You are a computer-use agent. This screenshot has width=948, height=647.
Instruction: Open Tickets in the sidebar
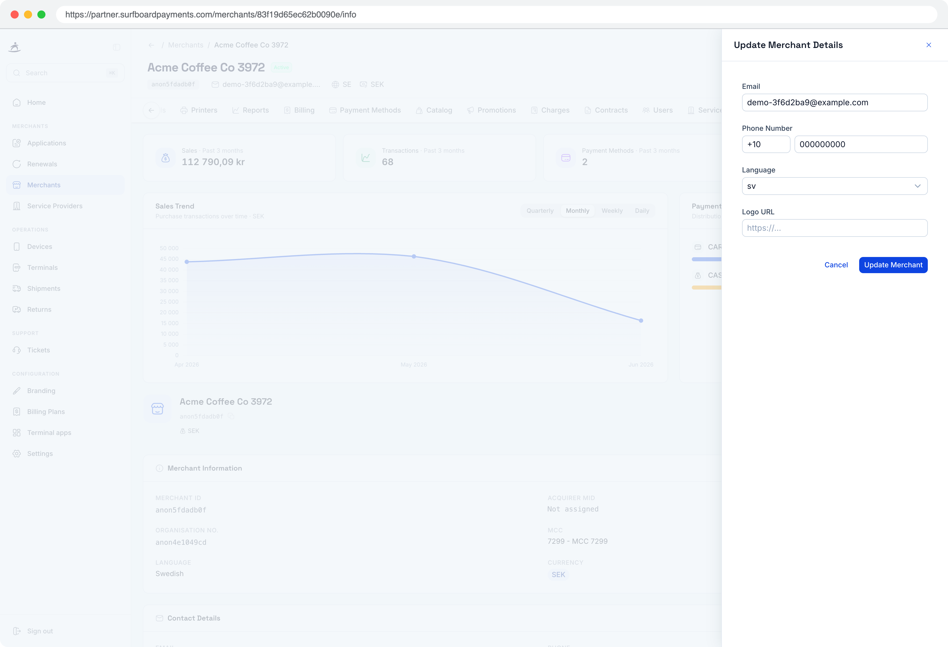point(65,350)
